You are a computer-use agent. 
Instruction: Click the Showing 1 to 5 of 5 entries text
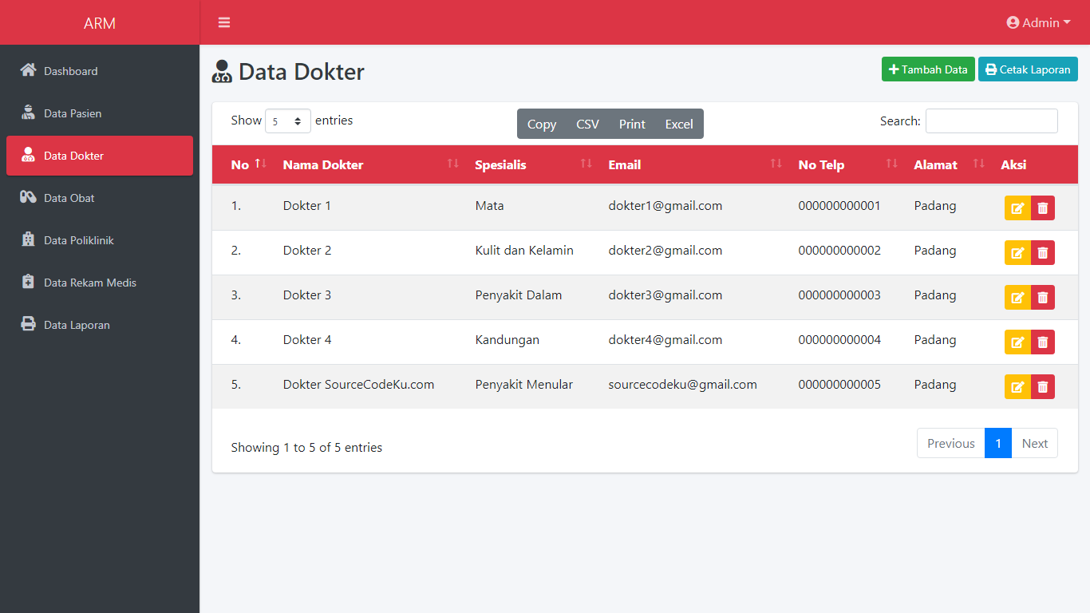point(306,447)
